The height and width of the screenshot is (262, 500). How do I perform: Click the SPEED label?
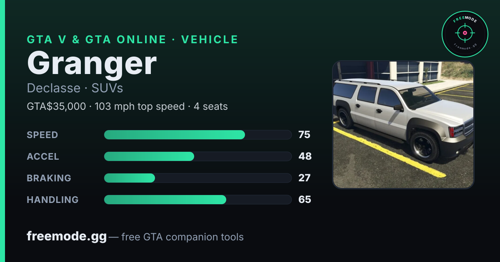(x=42, y=135)
